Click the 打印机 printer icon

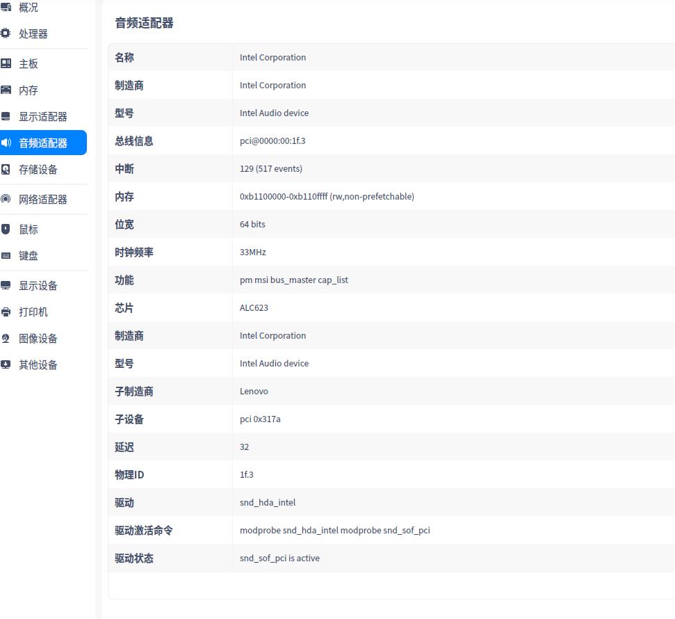(x=6, y=312)
